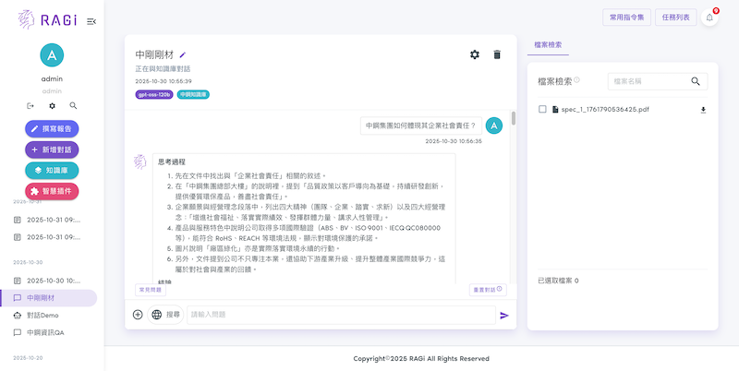Open 常用指令集 in the top bar

point(626,18)
